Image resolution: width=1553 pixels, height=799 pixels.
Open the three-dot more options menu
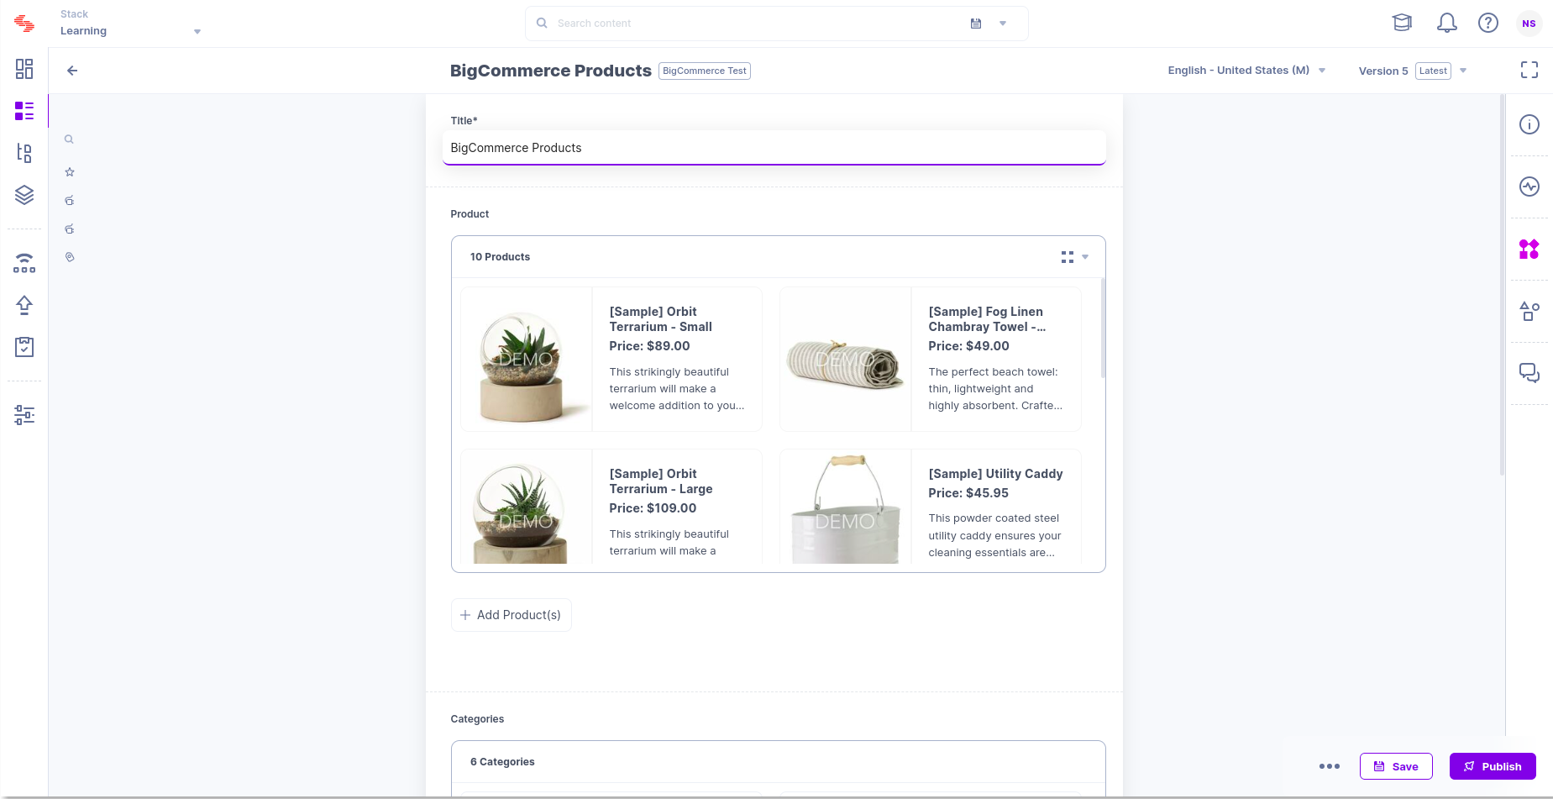[x=1330, y=766]
